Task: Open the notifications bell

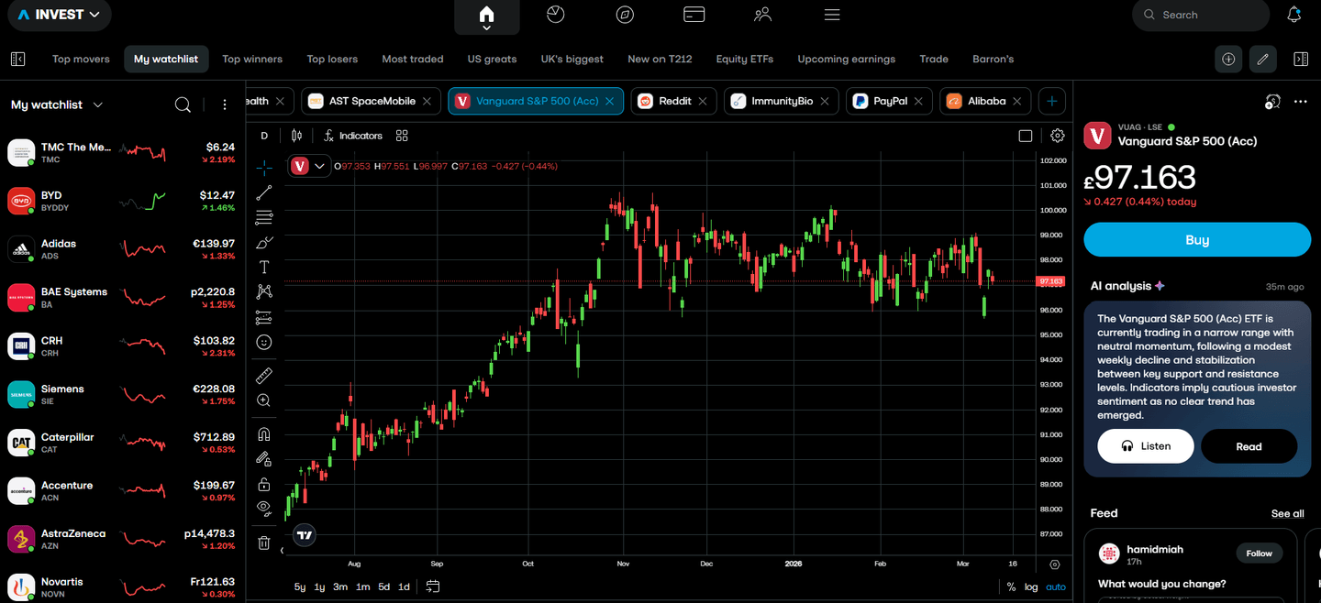Action: 1294,15
